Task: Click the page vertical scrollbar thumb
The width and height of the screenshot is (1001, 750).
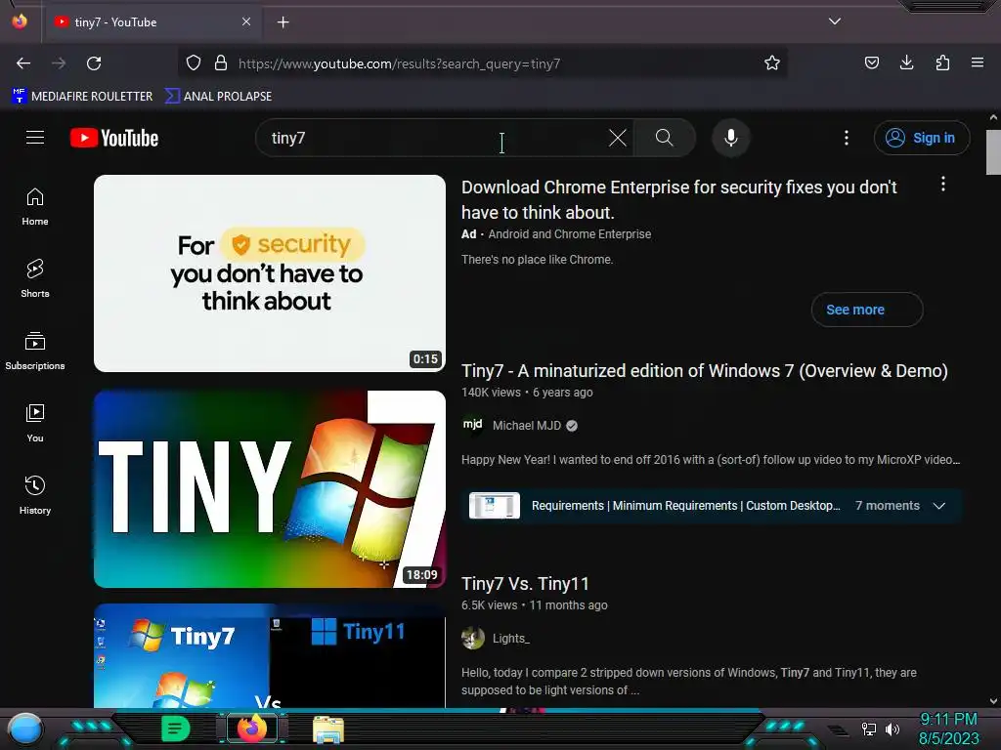Action: click(993, 151)
